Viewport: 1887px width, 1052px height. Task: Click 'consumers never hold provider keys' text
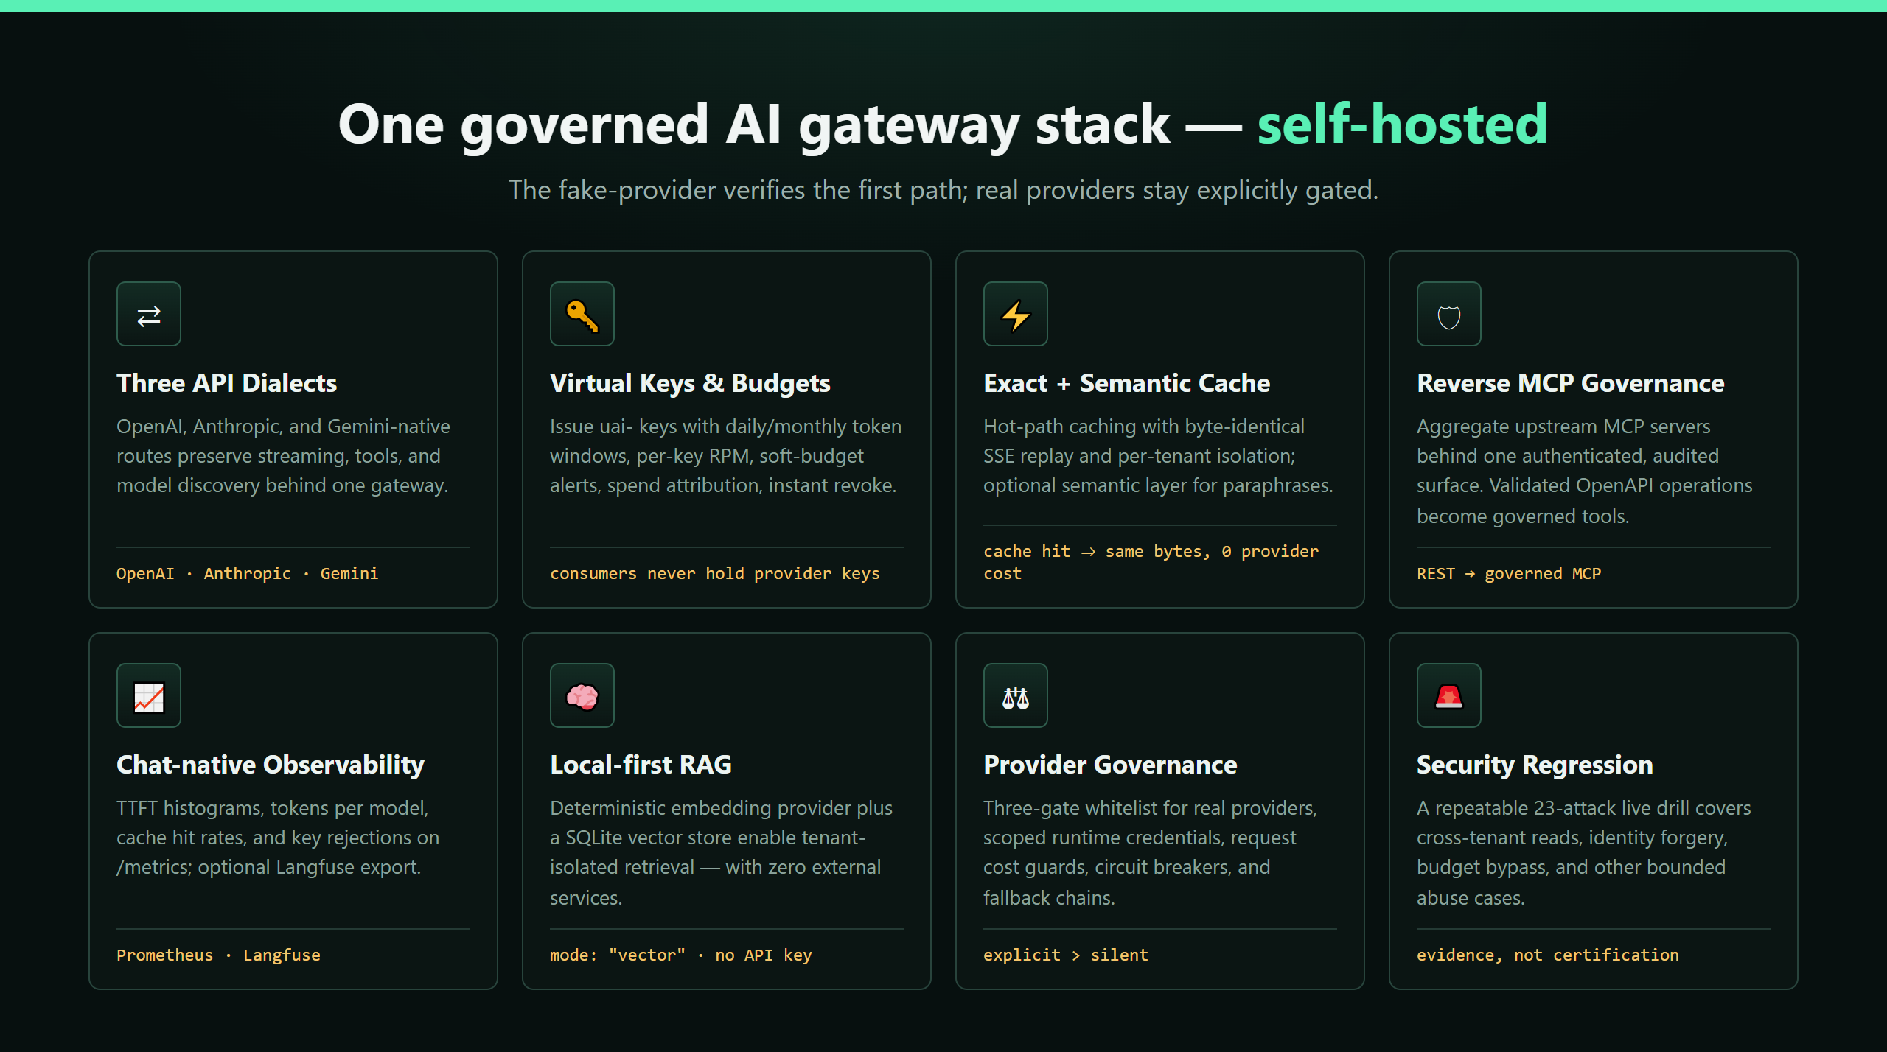715,573
